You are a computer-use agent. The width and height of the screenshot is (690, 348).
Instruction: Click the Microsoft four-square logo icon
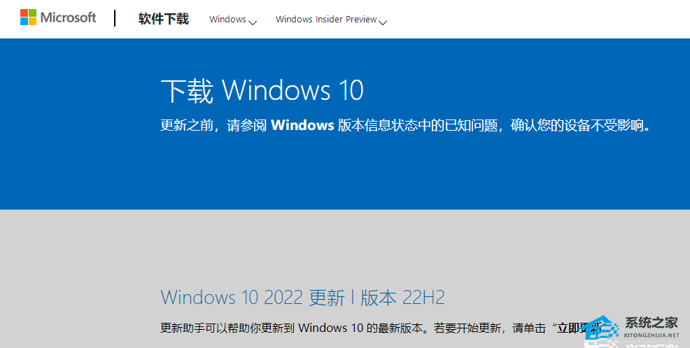pyautogui.click(x=28, y=17)
